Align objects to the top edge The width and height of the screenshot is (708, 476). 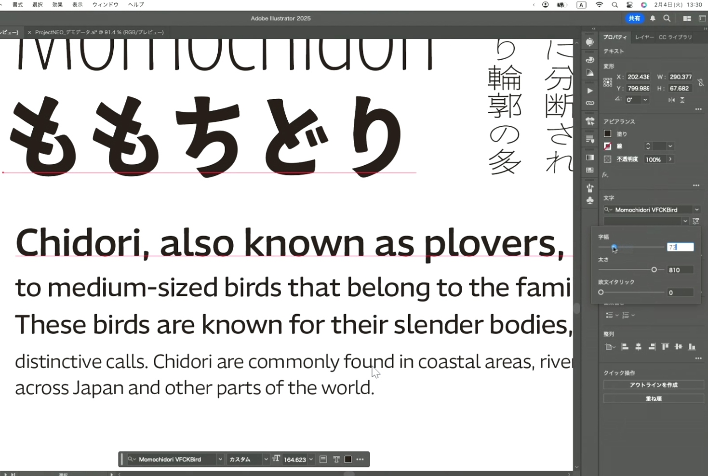click(665, 346)
